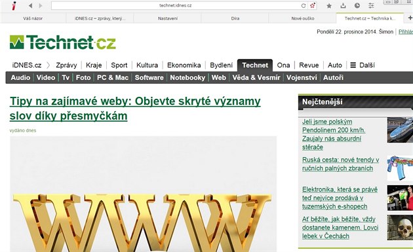This screenshot has width=413, height=252.
Task: Open the Kraje section
Action: point(94,65)
